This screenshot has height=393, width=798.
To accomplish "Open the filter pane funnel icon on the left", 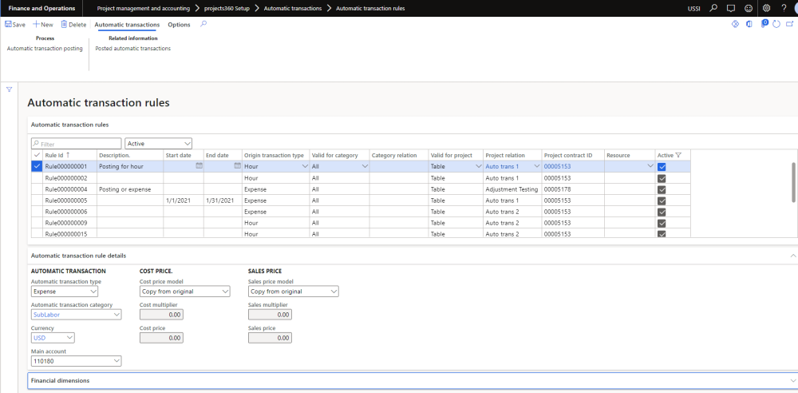I will pyautogui.click(x=9, y=89).
